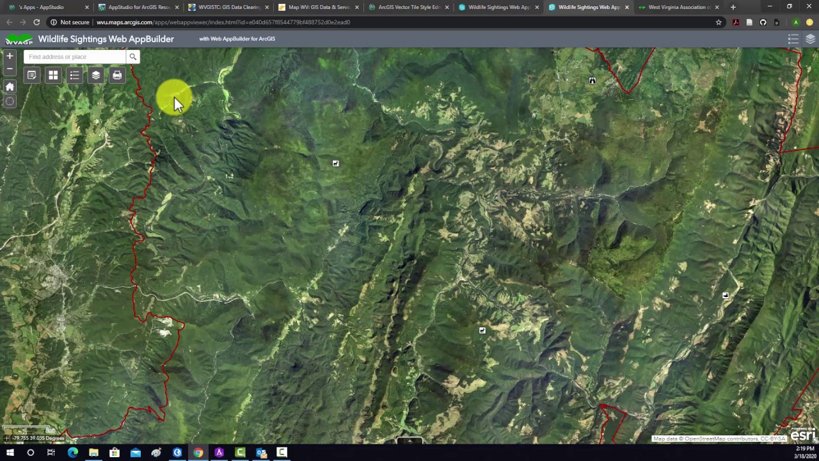Screen dimensions: 819x461
Task: Zoom in with the map plus button
Action: pos(10,56)
